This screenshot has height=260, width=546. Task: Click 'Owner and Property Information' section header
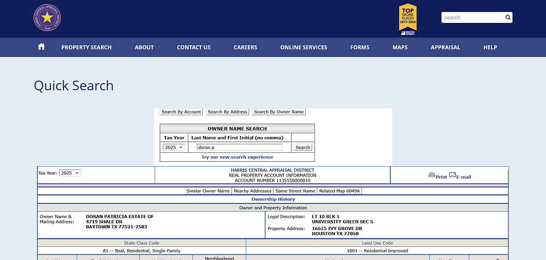(x=273, y=208)
